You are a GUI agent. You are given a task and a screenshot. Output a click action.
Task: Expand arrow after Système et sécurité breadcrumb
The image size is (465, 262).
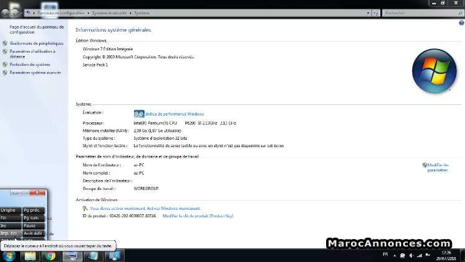coord(130,13)
